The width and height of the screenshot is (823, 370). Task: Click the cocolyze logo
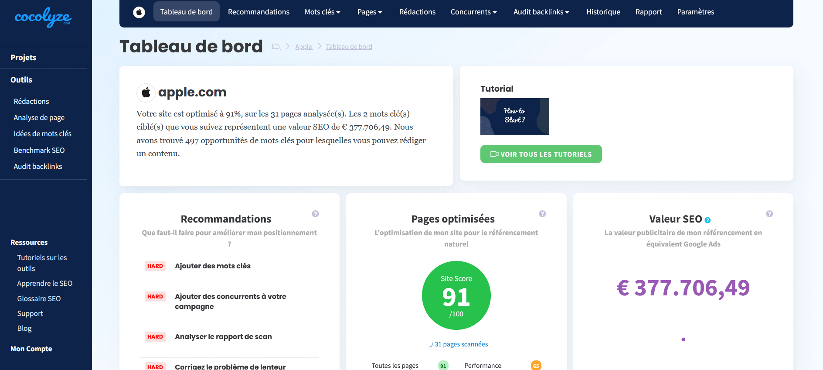click(43, 17)
